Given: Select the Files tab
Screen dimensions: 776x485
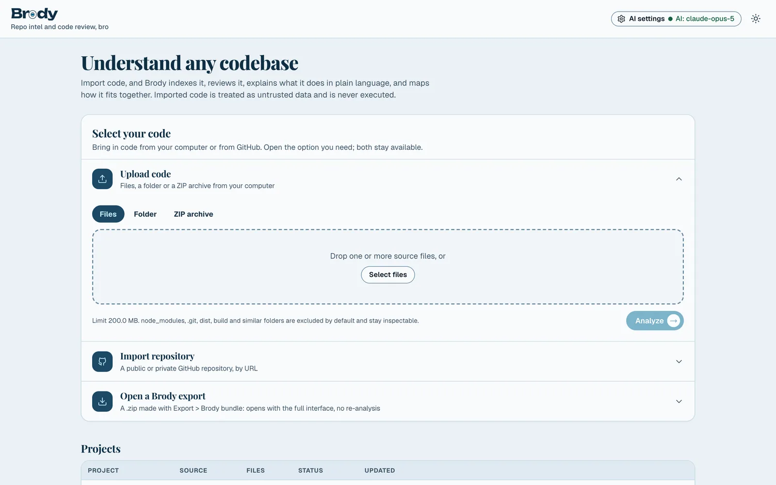Looking at the screenshot, I should (x=108, y=214).
